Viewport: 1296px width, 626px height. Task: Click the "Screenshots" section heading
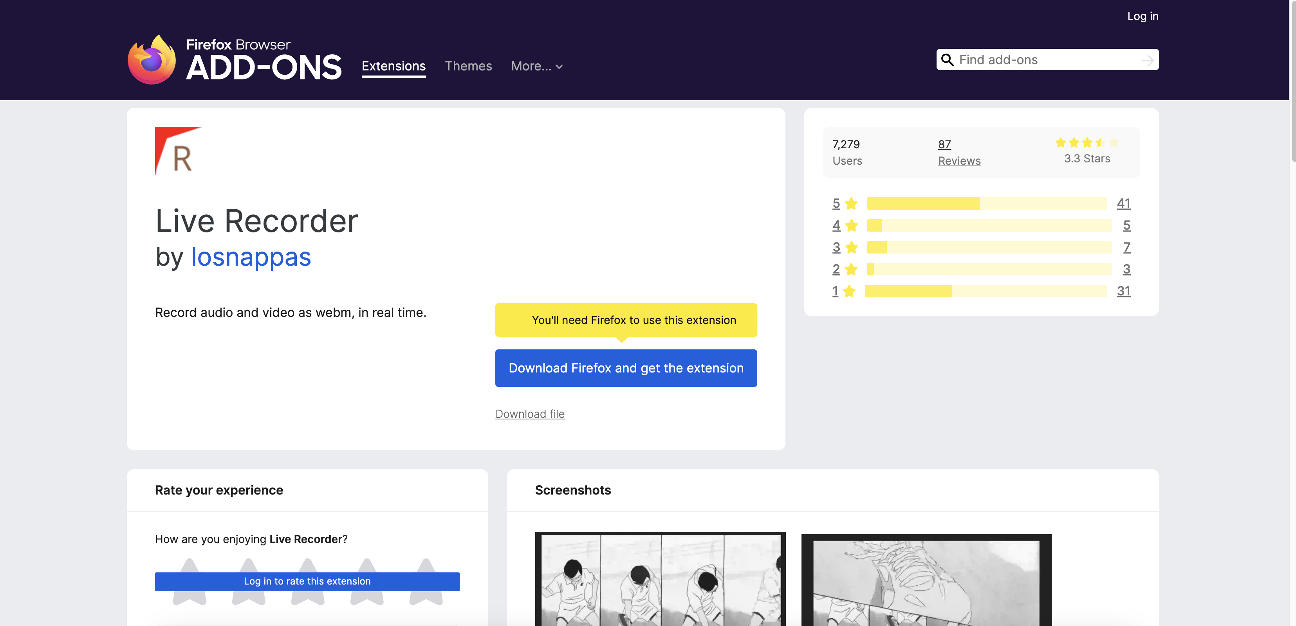572,490
